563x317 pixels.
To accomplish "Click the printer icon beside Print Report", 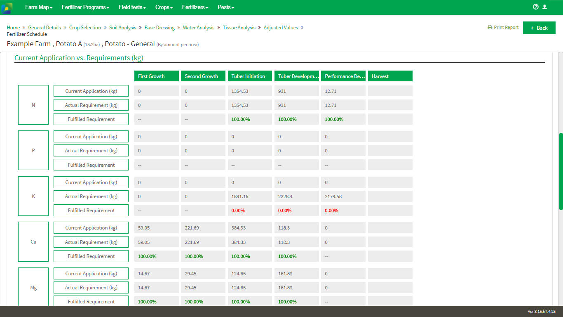I will pyautogui.click(x=490, y=28).
